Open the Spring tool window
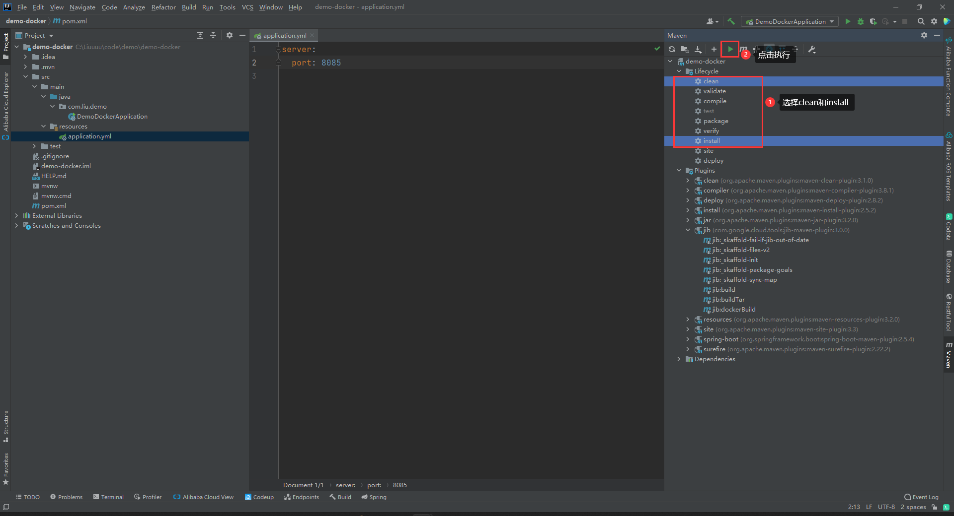This screenshot has width=954, height=516. pos(374,497)
